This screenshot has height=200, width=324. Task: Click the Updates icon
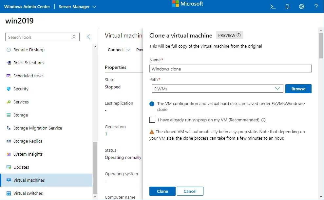pos(9,167)
